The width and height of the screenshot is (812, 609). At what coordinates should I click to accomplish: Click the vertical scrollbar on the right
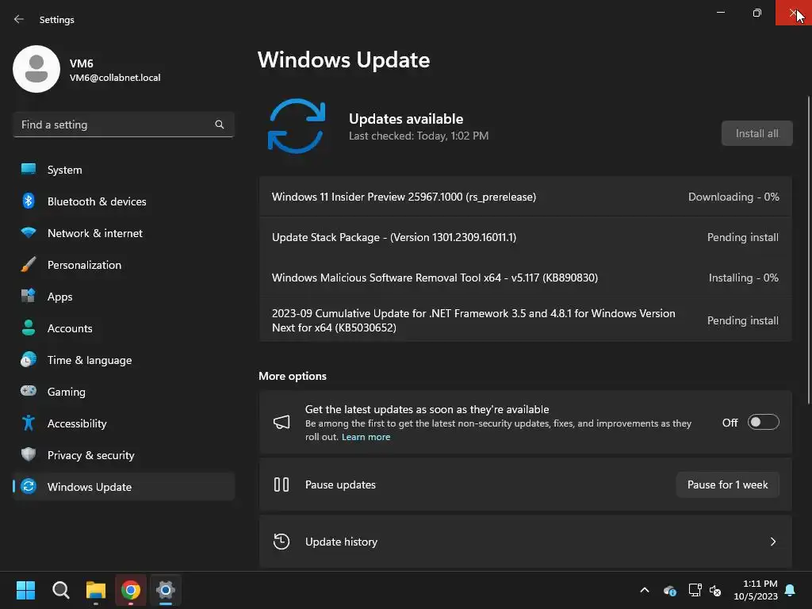pyautogui.click(x=809, y=250)
